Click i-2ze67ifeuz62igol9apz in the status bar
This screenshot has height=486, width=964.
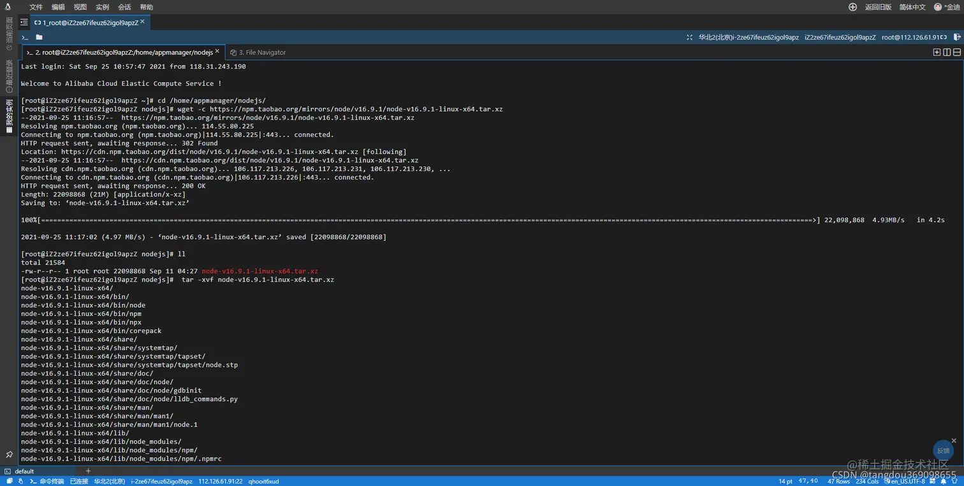tap(161, 481)
